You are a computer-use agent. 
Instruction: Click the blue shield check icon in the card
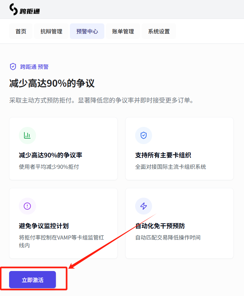click(144, 135)
